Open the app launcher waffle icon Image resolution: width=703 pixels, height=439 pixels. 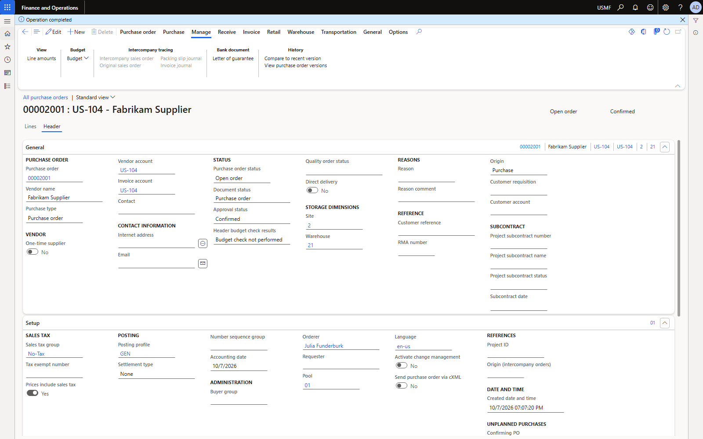(7, 7)
